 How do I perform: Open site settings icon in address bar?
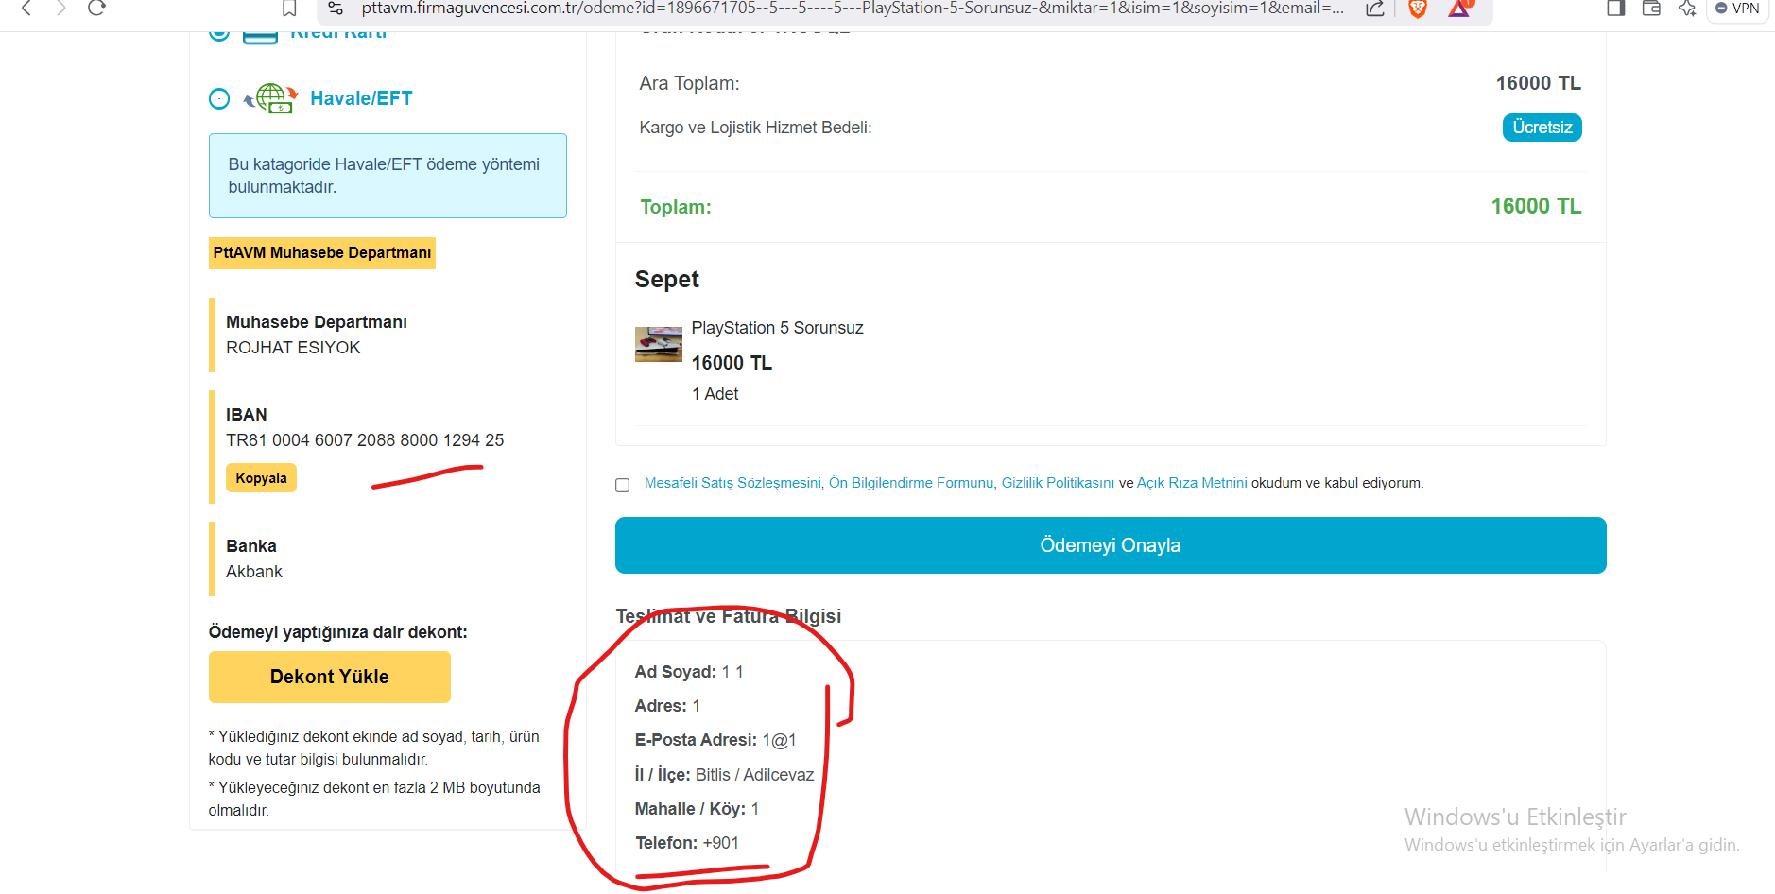(x=336, y=9)
